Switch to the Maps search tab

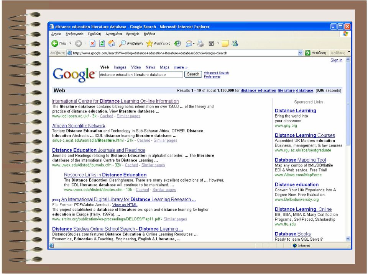click(164, 67)
